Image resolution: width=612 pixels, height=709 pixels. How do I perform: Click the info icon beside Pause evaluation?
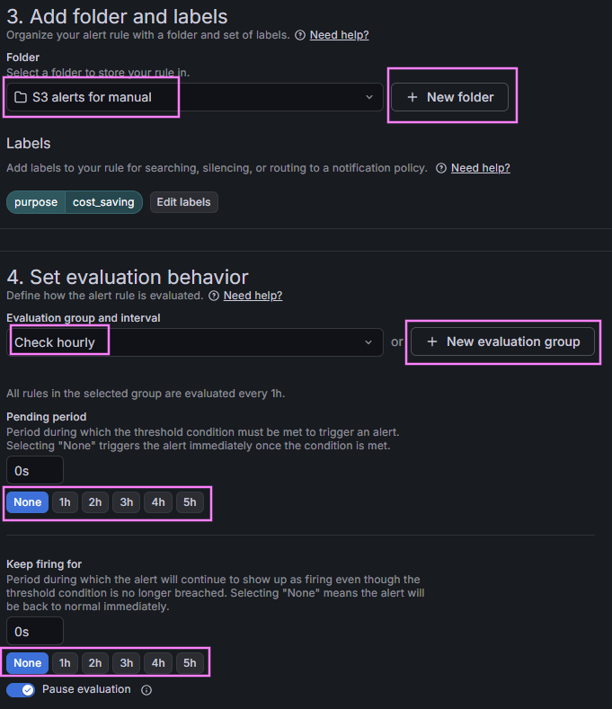pyautogui.click(x=146, y=690)
